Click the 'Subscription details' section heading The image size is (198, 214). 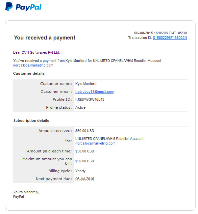coord(31,120)
